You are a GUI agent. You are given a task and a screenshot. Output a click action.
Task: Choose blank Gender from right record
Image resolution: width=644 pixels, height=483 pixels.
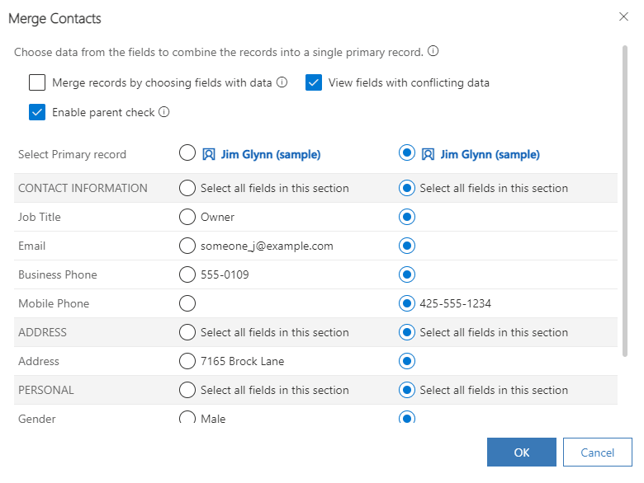(406, 417)
